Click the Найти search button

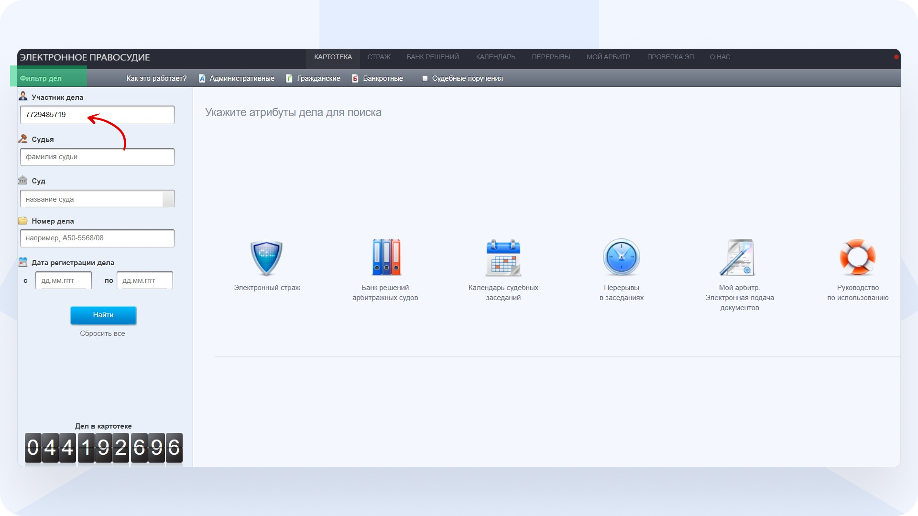pos(103,315)
